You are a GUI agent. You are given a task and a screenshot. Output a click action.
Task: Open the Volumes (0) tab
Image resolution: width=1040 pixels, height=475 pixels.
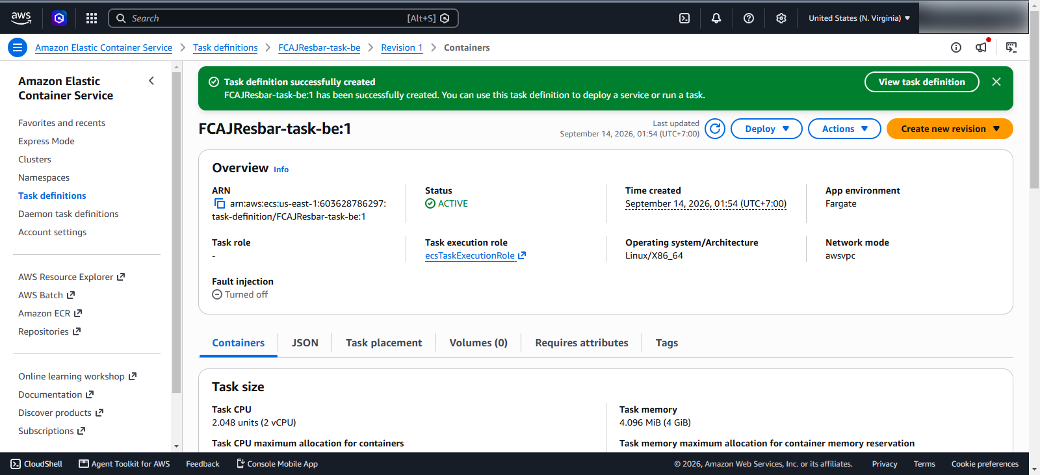coord(478,343)
